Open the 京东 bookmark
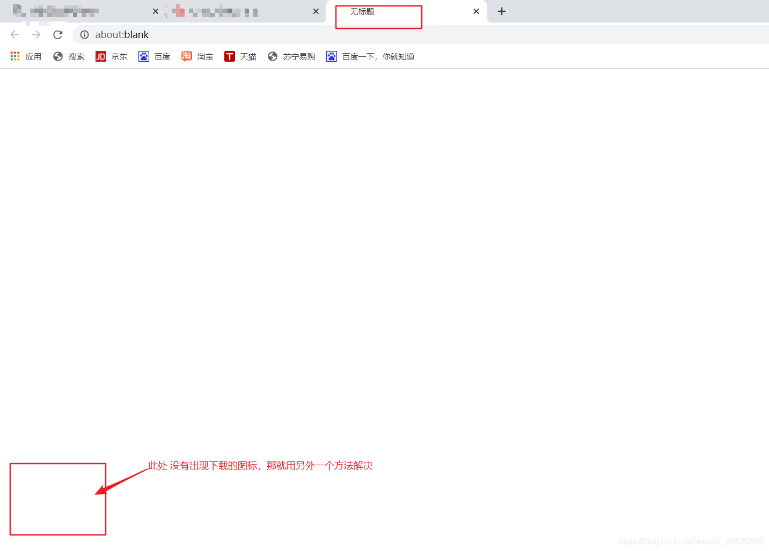This screenshot has height=551, width=769. [112, 56]
